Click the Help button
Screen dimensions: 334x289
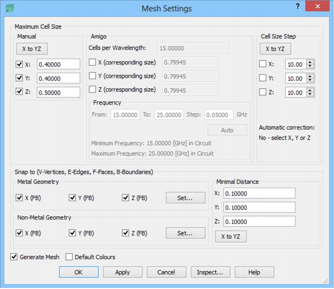(254, 272)
